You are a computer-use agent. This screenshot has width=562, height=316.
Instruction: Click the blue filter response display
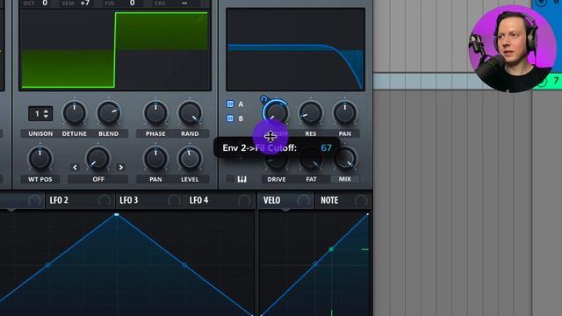point(295,49)
